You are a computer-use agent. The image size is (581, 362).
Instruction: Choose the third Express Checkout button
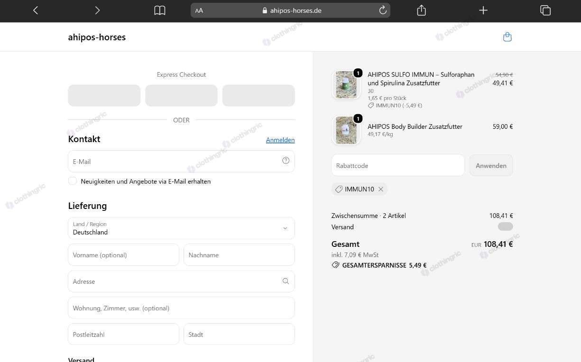coord(258,96)
